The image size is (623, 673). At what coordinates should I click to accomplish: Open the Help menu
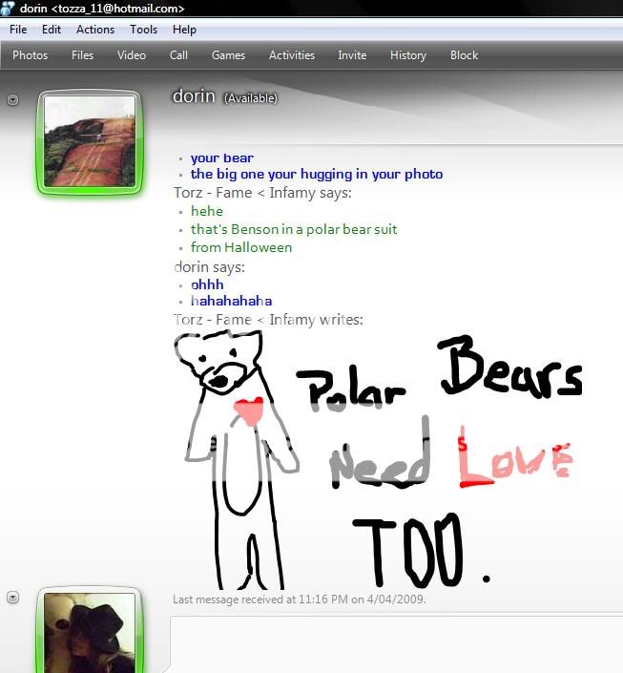(184, 30)
